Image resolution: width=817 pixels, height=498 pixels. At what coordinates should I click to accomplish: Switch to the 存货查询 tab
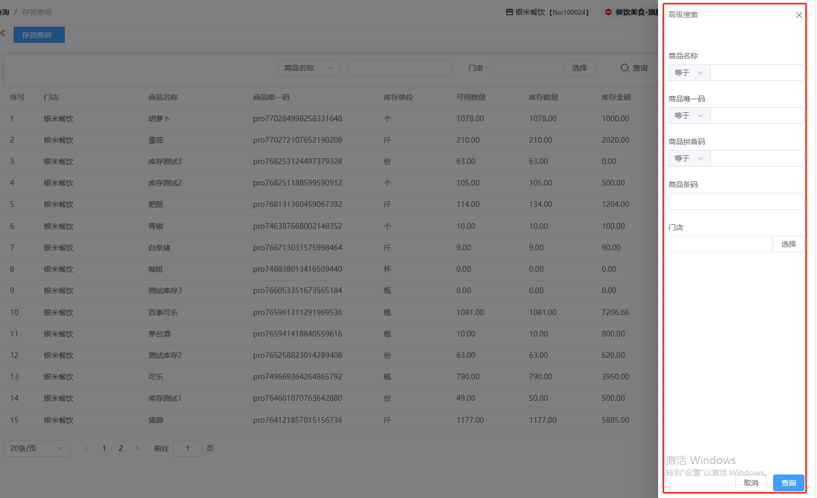pyautogui.click(x=39, y=35)
